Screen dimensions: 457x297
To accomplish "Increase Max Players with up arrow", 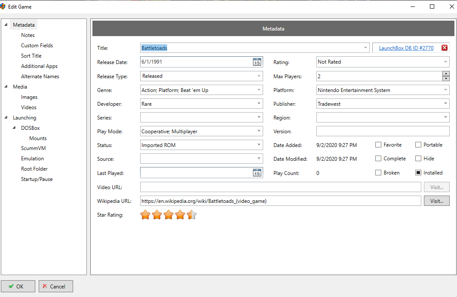I will coord(446,74).
